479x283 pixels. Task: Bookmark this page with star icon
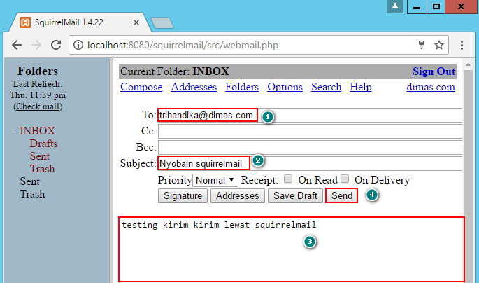439,45
